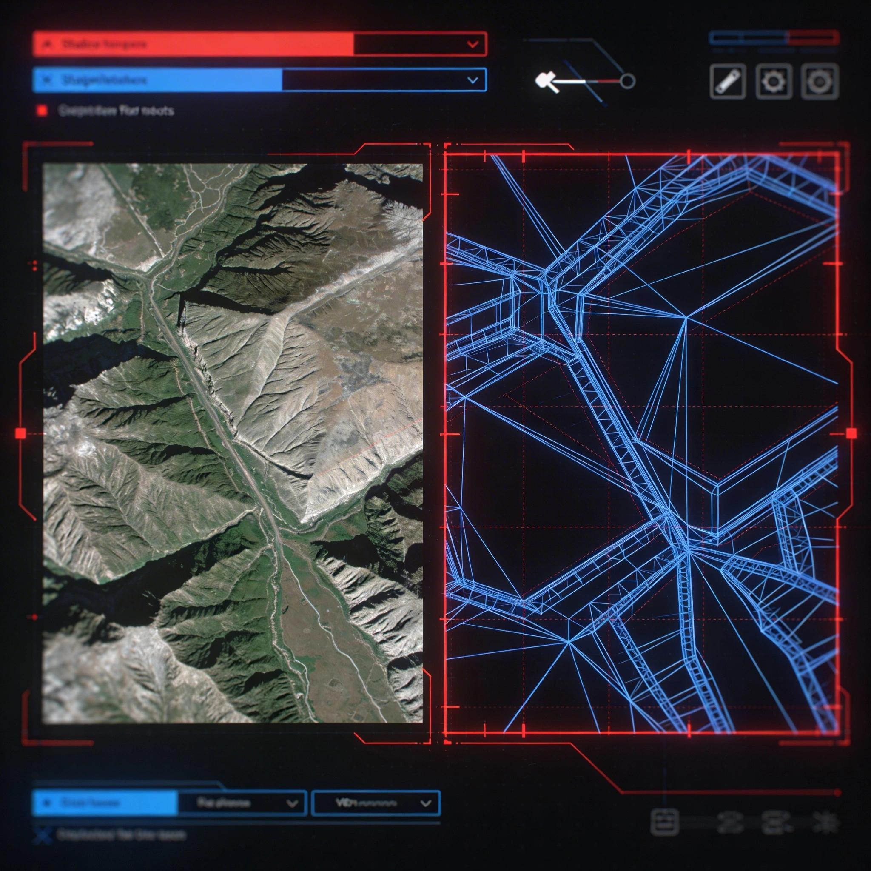
Task: Toggle the red marker right of wireframe view
Action: pyautogui.click(x=851, y=433)
